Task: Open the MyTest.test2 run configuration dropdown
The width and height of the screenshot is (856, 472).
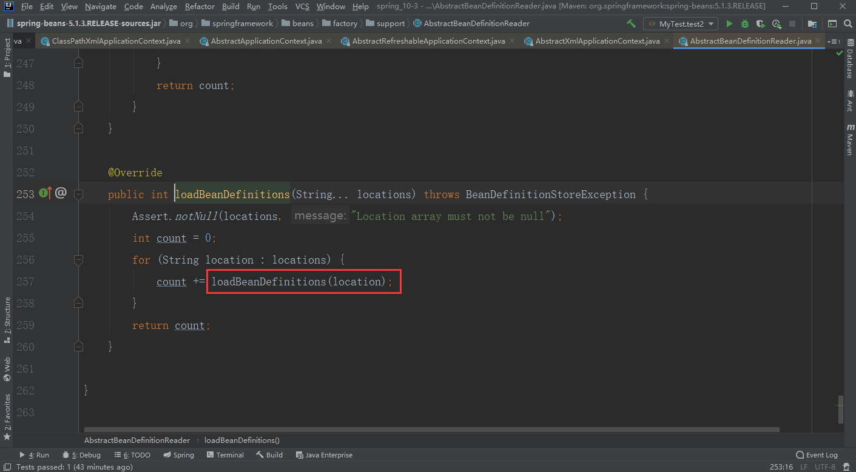Action: coord(681,24)
